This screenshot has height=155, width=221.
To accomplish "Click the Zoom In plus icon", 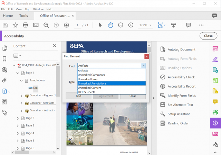I will [131, 25].
